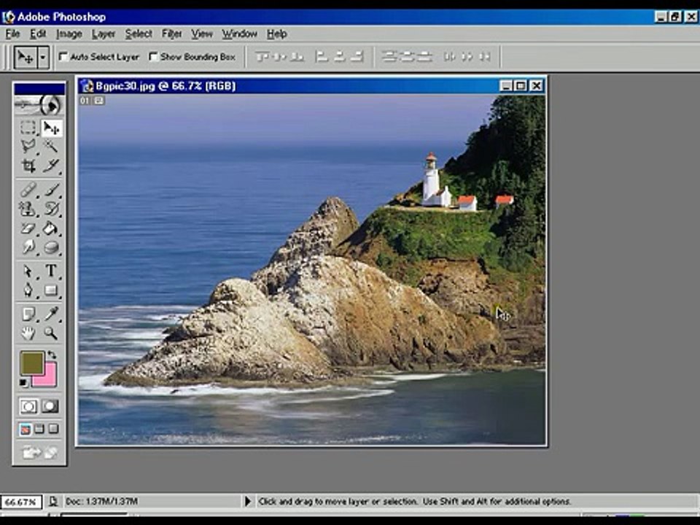Switch to Quick Mask mode
700x525 pixels.
[x=50, y=406]
